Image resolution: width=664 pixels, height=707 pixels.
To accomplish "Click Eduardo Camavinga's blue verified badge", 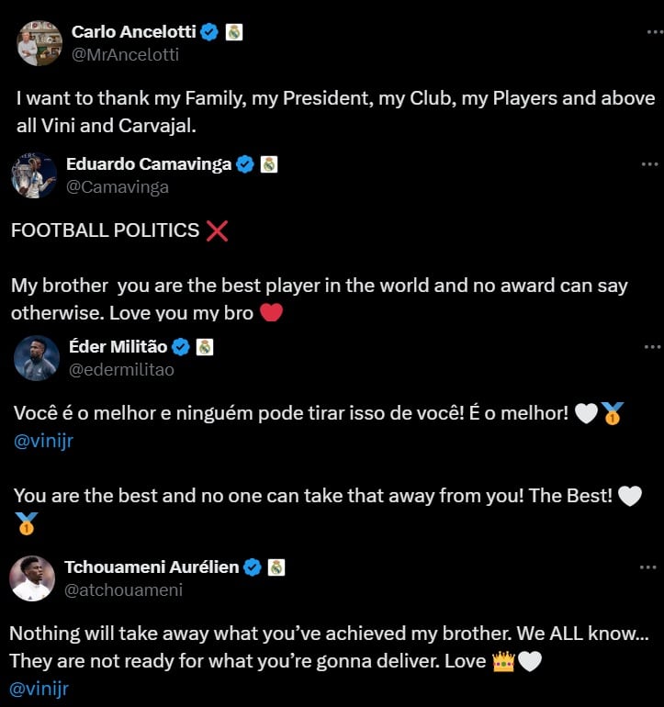I will tap(245, 164).
